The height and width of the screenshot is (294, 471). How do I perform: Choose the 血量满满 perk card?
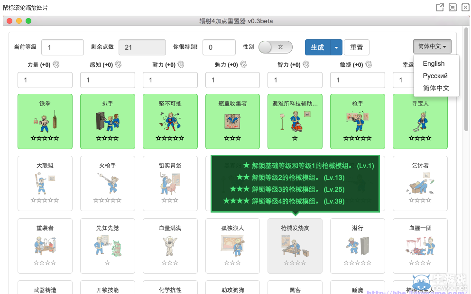170,246
